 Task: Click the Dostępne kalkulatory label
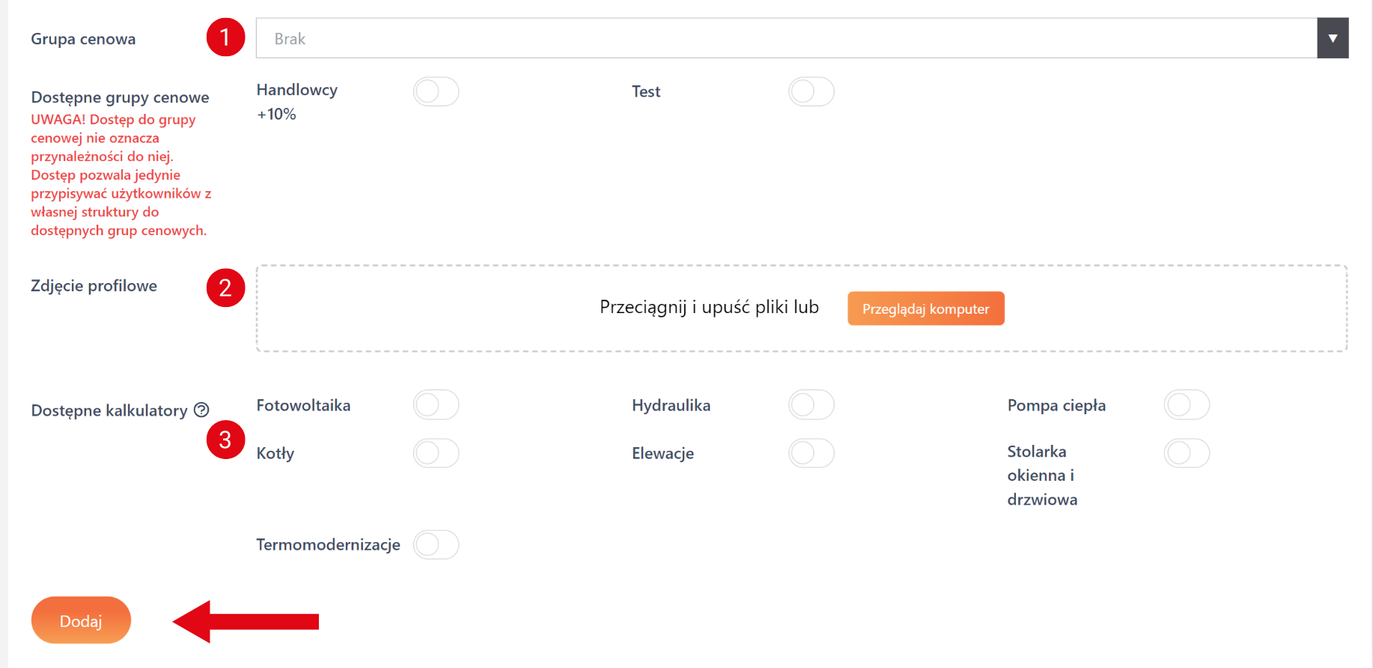(109, 410)
